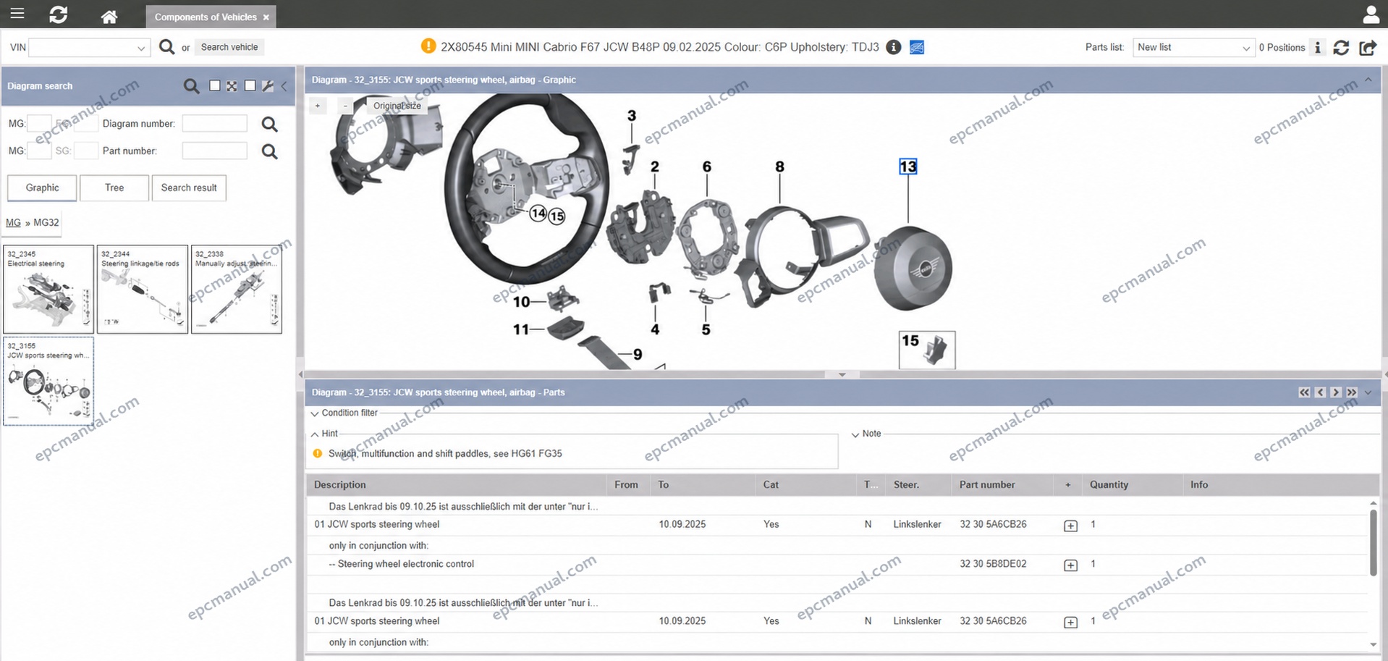Zoom in the diagram with plus button

point(318,106)
